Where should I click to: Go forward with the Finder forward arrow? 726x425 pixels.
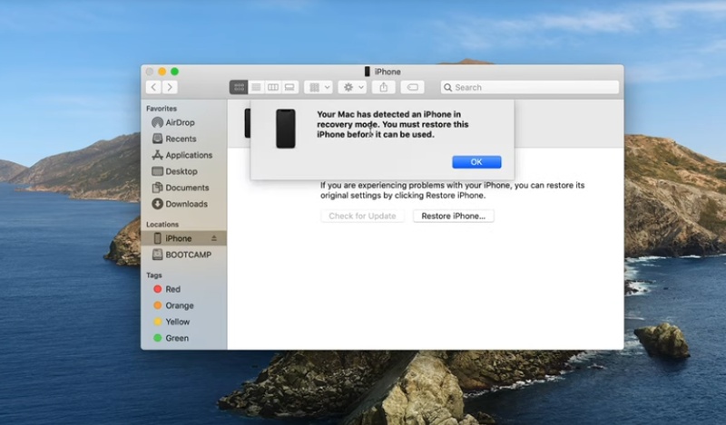(x=170, y=87)
